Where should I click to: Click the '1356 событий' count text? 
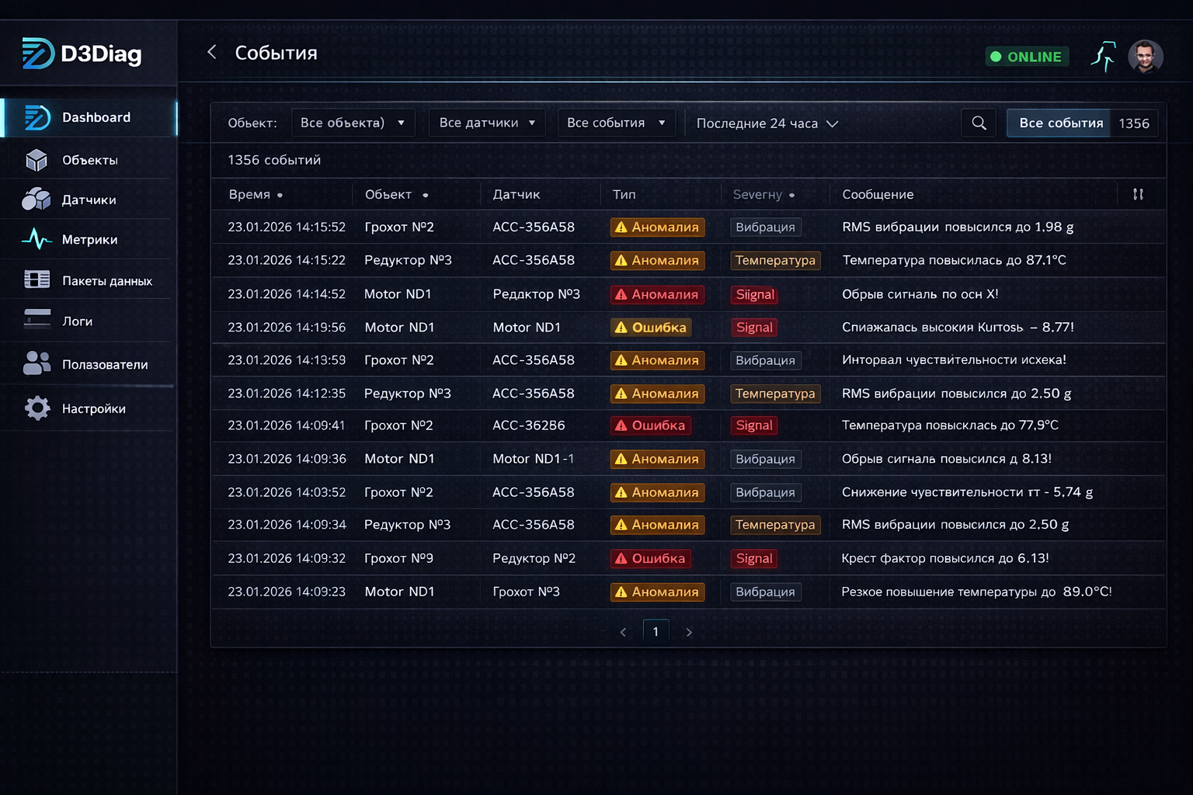pos(274,160)
